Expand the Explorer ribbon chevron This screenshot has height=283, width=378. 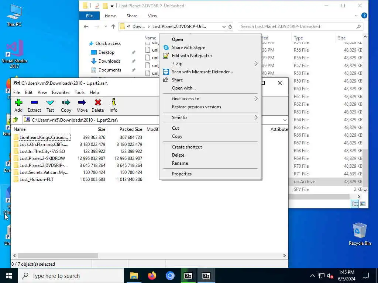coord(356,15)
